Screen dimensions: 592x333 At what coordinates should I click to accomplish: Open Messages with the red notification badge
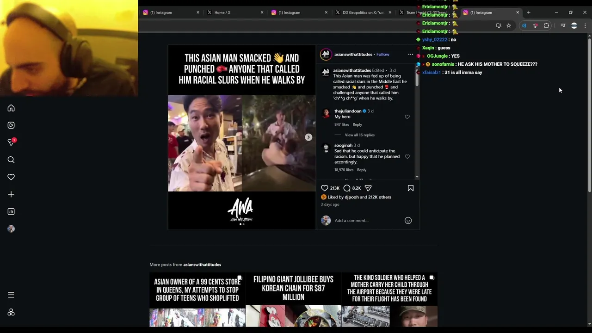click(12, 142)
